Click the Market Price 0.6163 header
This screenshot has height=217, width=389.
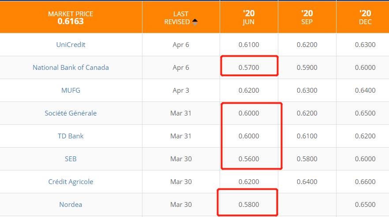pos(71,18)
